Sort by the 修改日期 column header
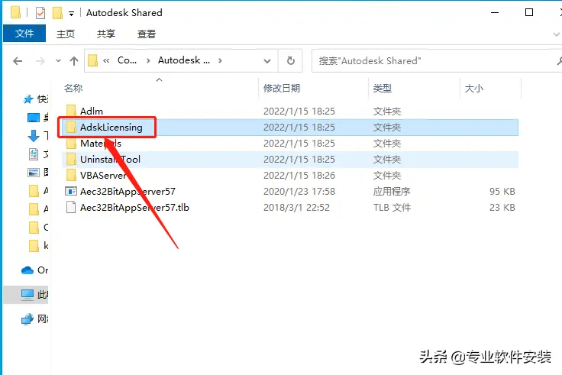The height and width of the screenshot is (375, 562). tap(282, 88)
